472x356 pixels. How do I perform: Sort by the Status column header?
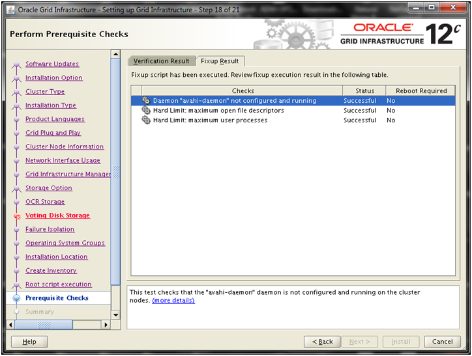(x=364, y=90)
